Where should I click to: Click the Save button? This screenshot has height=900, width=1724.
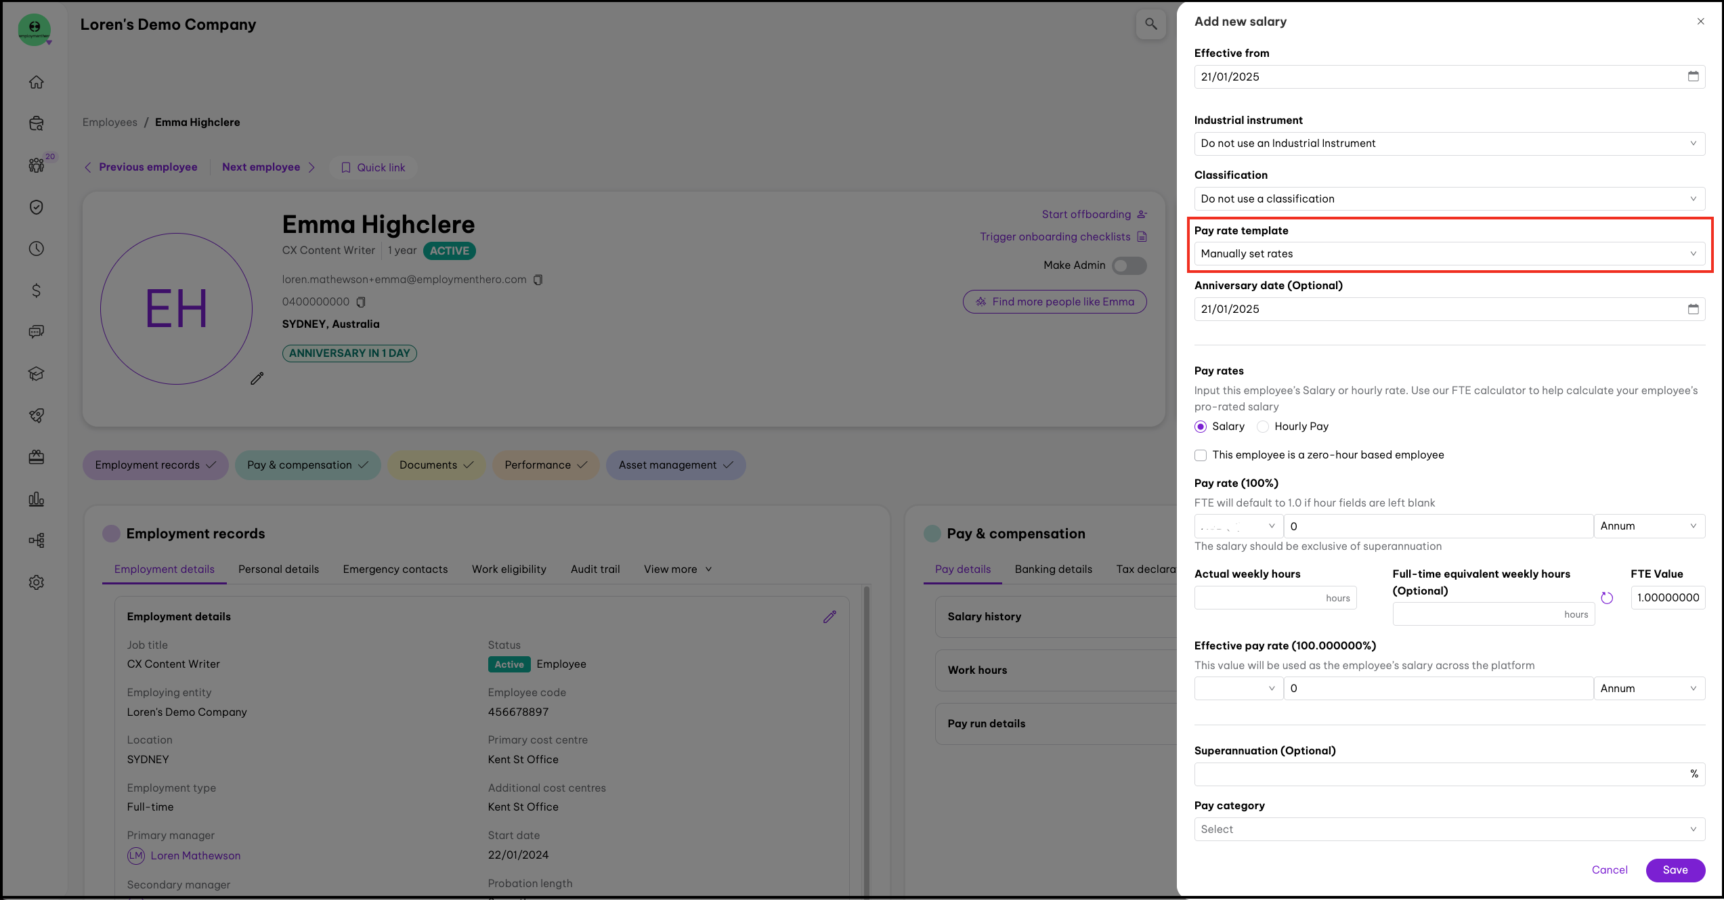coord(1675,870)
